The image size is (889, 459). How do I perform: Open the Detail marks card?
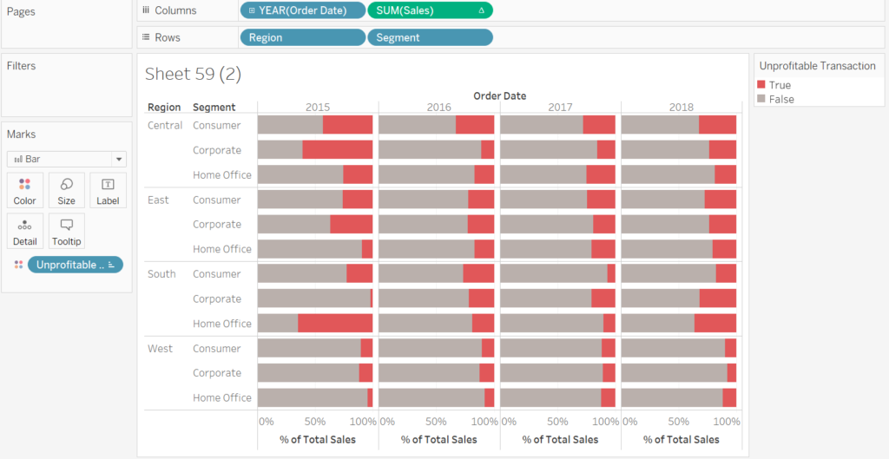point(24,230)
